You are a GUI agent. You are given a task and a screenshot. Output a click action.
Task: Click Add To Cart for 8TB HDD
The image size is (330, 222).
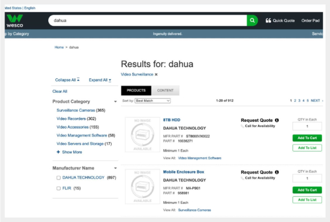pyautogui.click(x=307, y=138)
